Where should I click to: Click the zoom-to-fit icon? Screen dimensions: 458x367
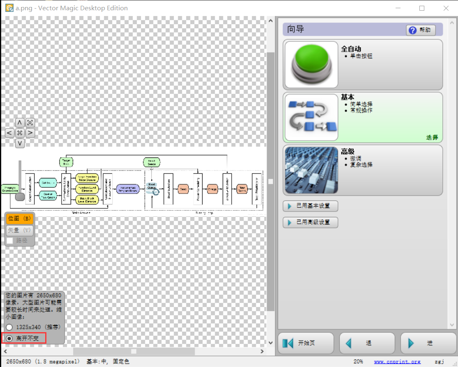coord(30,123)
